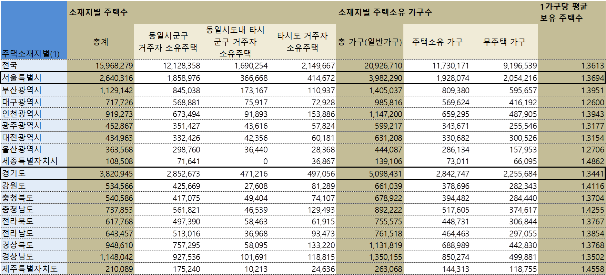Click the 울산광역시 row label

33,149
